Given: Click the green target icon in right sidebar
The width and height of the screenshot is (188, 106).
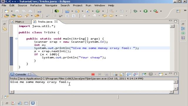Looking at the screenshot, I should pyautogui.click(x=183, y=33).
